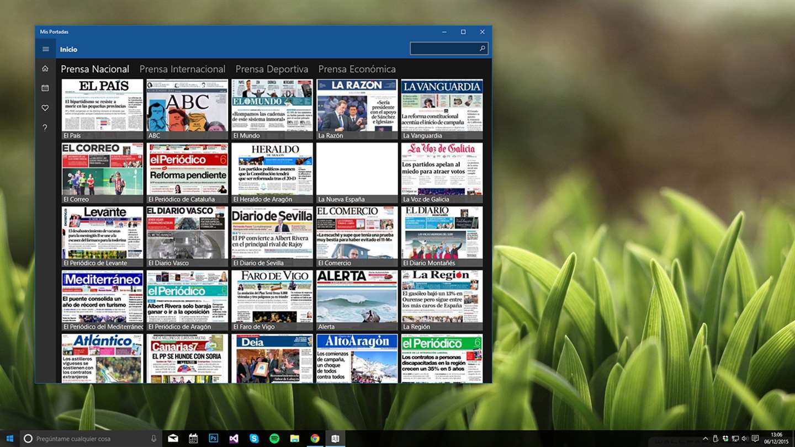The width and height of the screenshot is (795, 447).
Task: Show favorites using the heart icon
Action: 45,108
